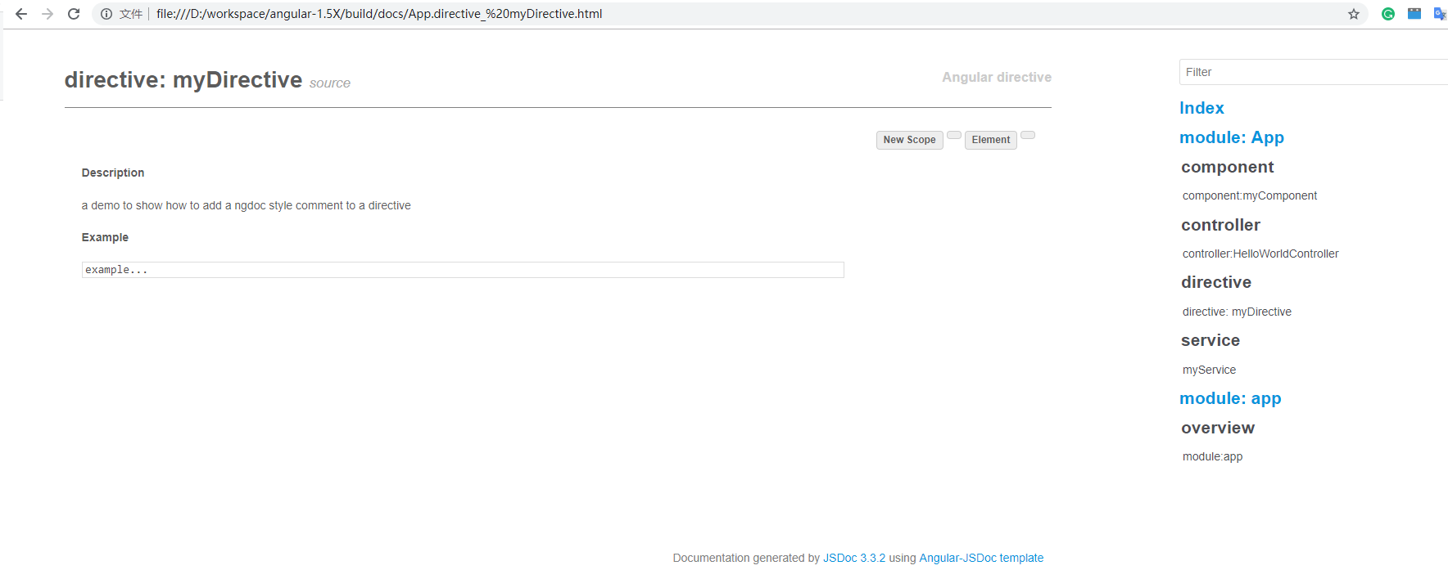Open the source link beside myDirective title

(x=330, y=83)
